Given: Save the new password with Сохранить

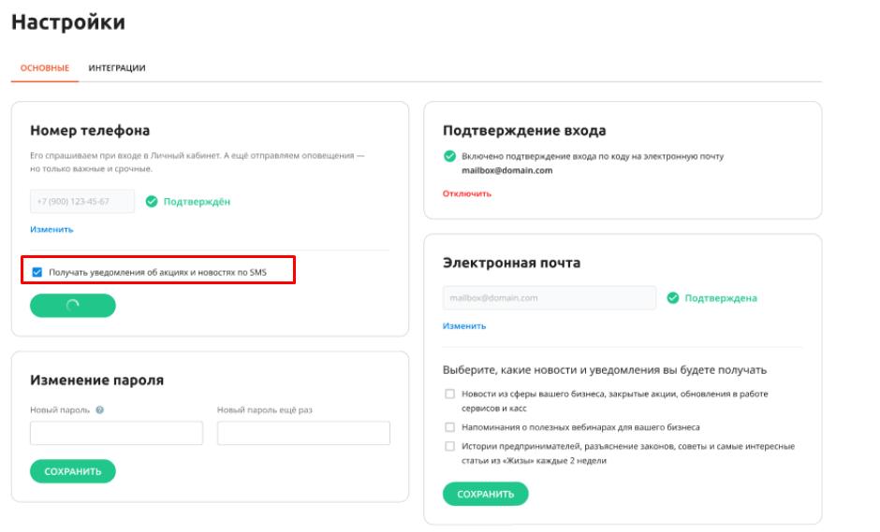Looking at the screenshot, I should point(73,471).
